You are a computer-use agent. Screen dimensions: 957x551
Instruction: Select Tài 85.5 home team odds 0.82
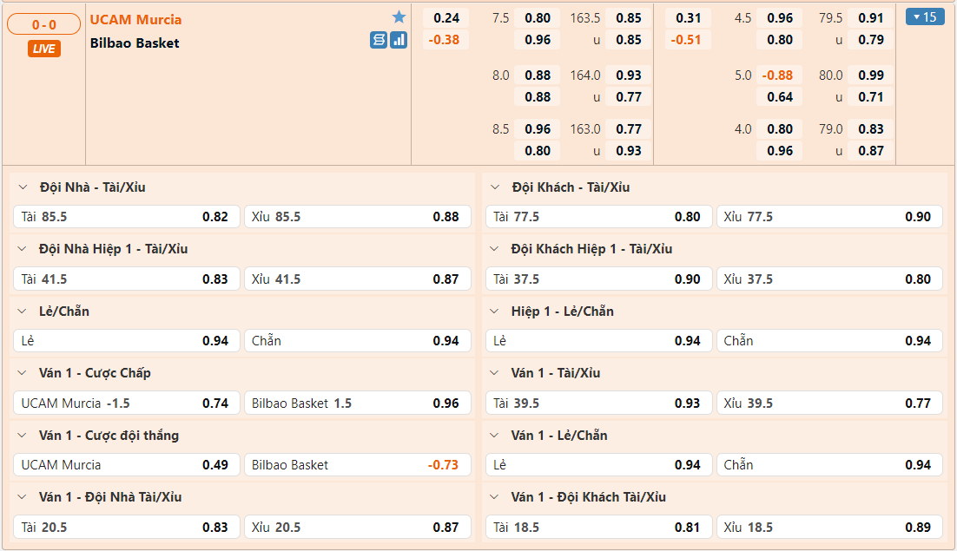pyautogui.click(x=127, y=217)
